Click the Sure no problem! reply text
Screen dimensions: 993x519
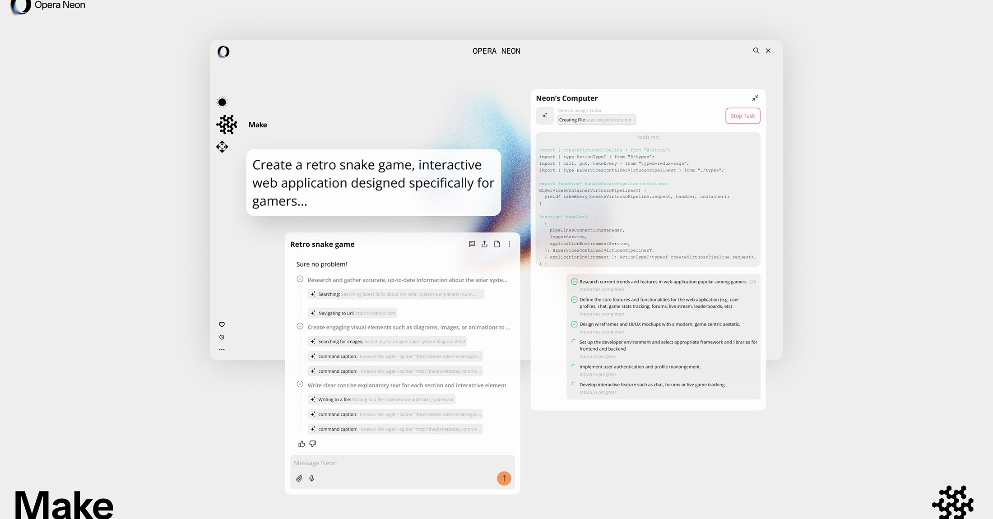pyautogui.click(x=321, y=264)
